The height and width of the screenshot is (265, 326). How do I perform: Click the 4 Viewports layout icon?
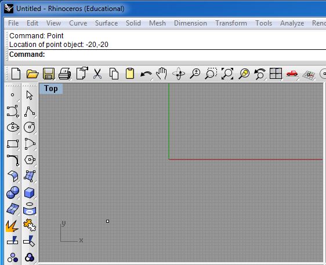pyautogui.click(x=276, y=74)
